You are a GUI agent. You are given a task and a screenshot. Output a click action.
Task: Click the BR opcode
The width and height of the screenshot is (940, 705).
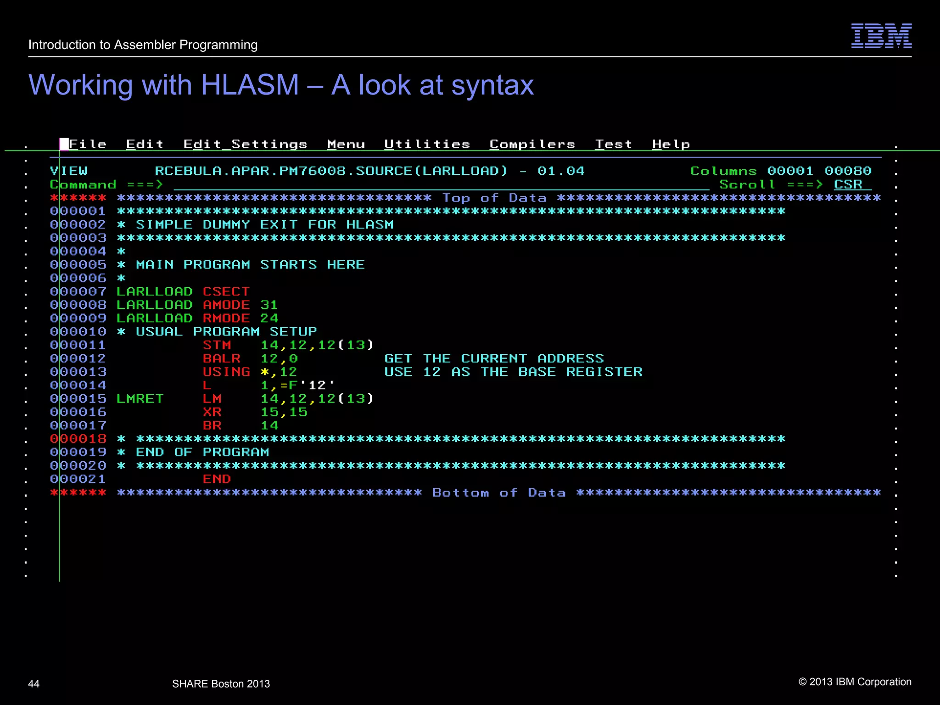[212, 425]
